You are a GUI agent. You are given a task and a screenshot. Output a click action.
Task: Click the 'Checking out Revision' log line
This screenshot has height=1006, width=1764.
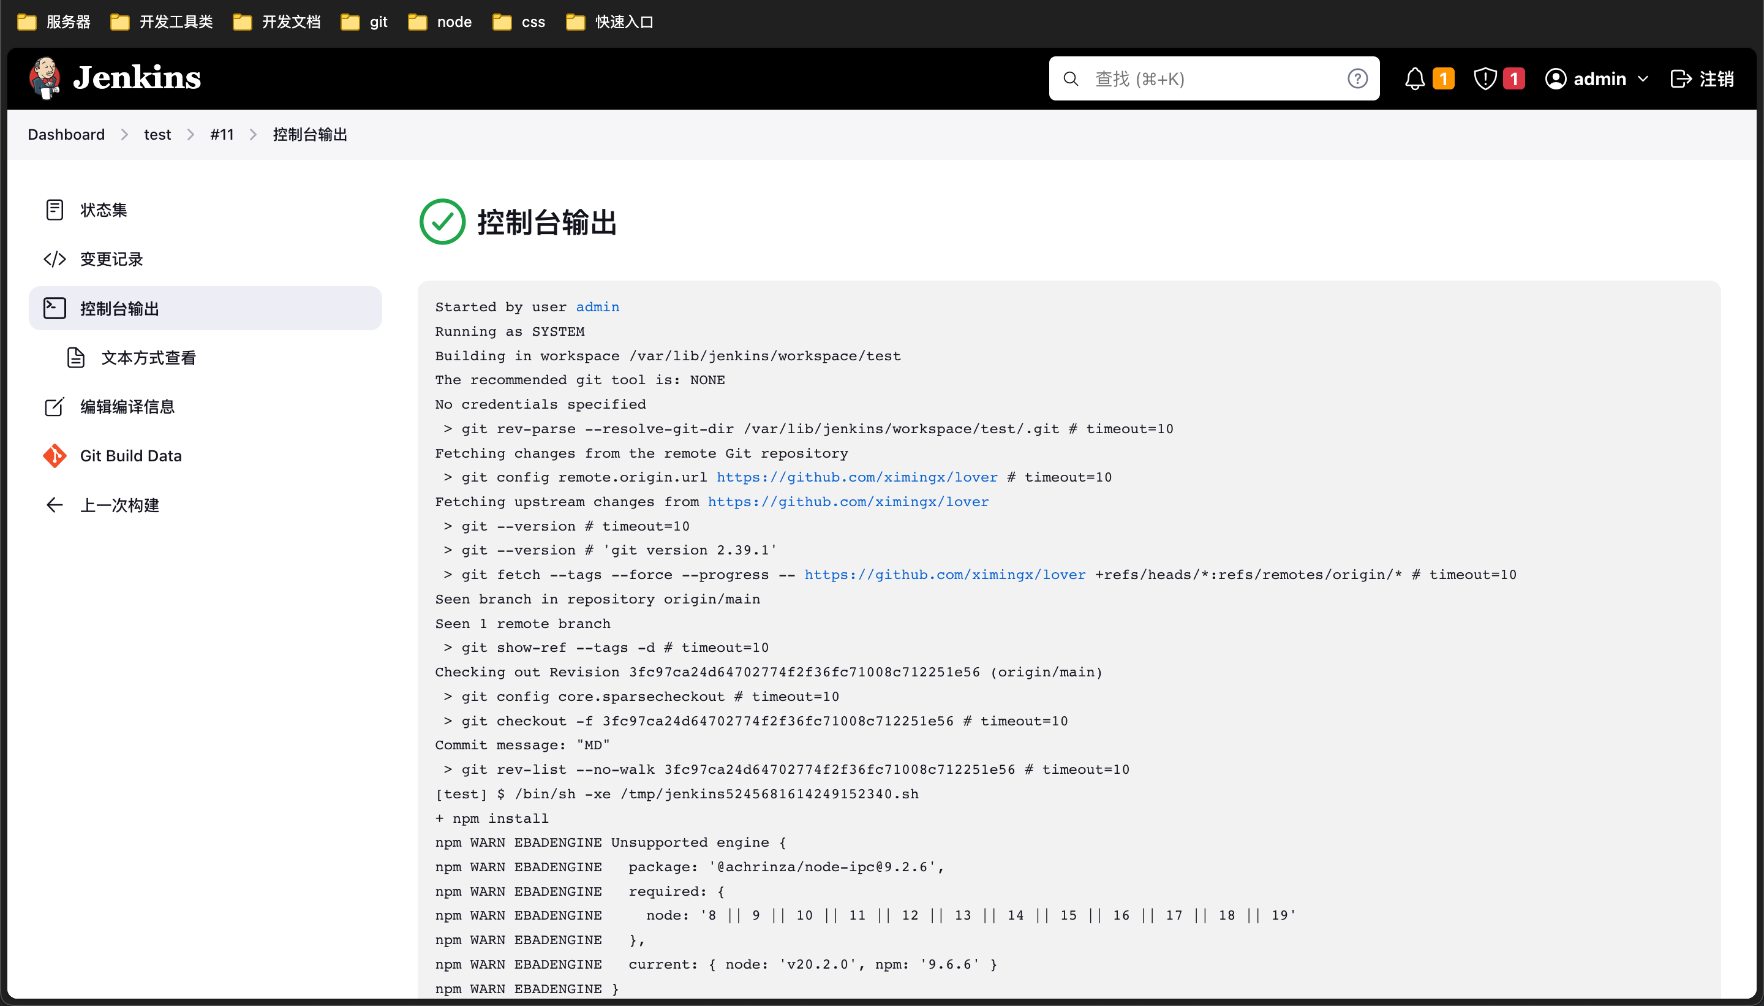click(x=769, y=672)
